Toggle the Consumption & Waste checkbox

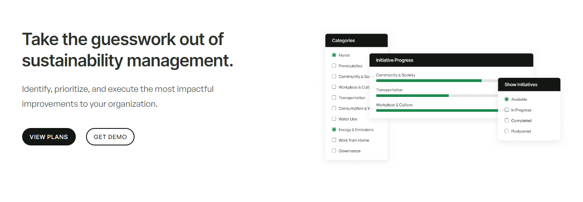pyautogui.click(x=334, y=108)
